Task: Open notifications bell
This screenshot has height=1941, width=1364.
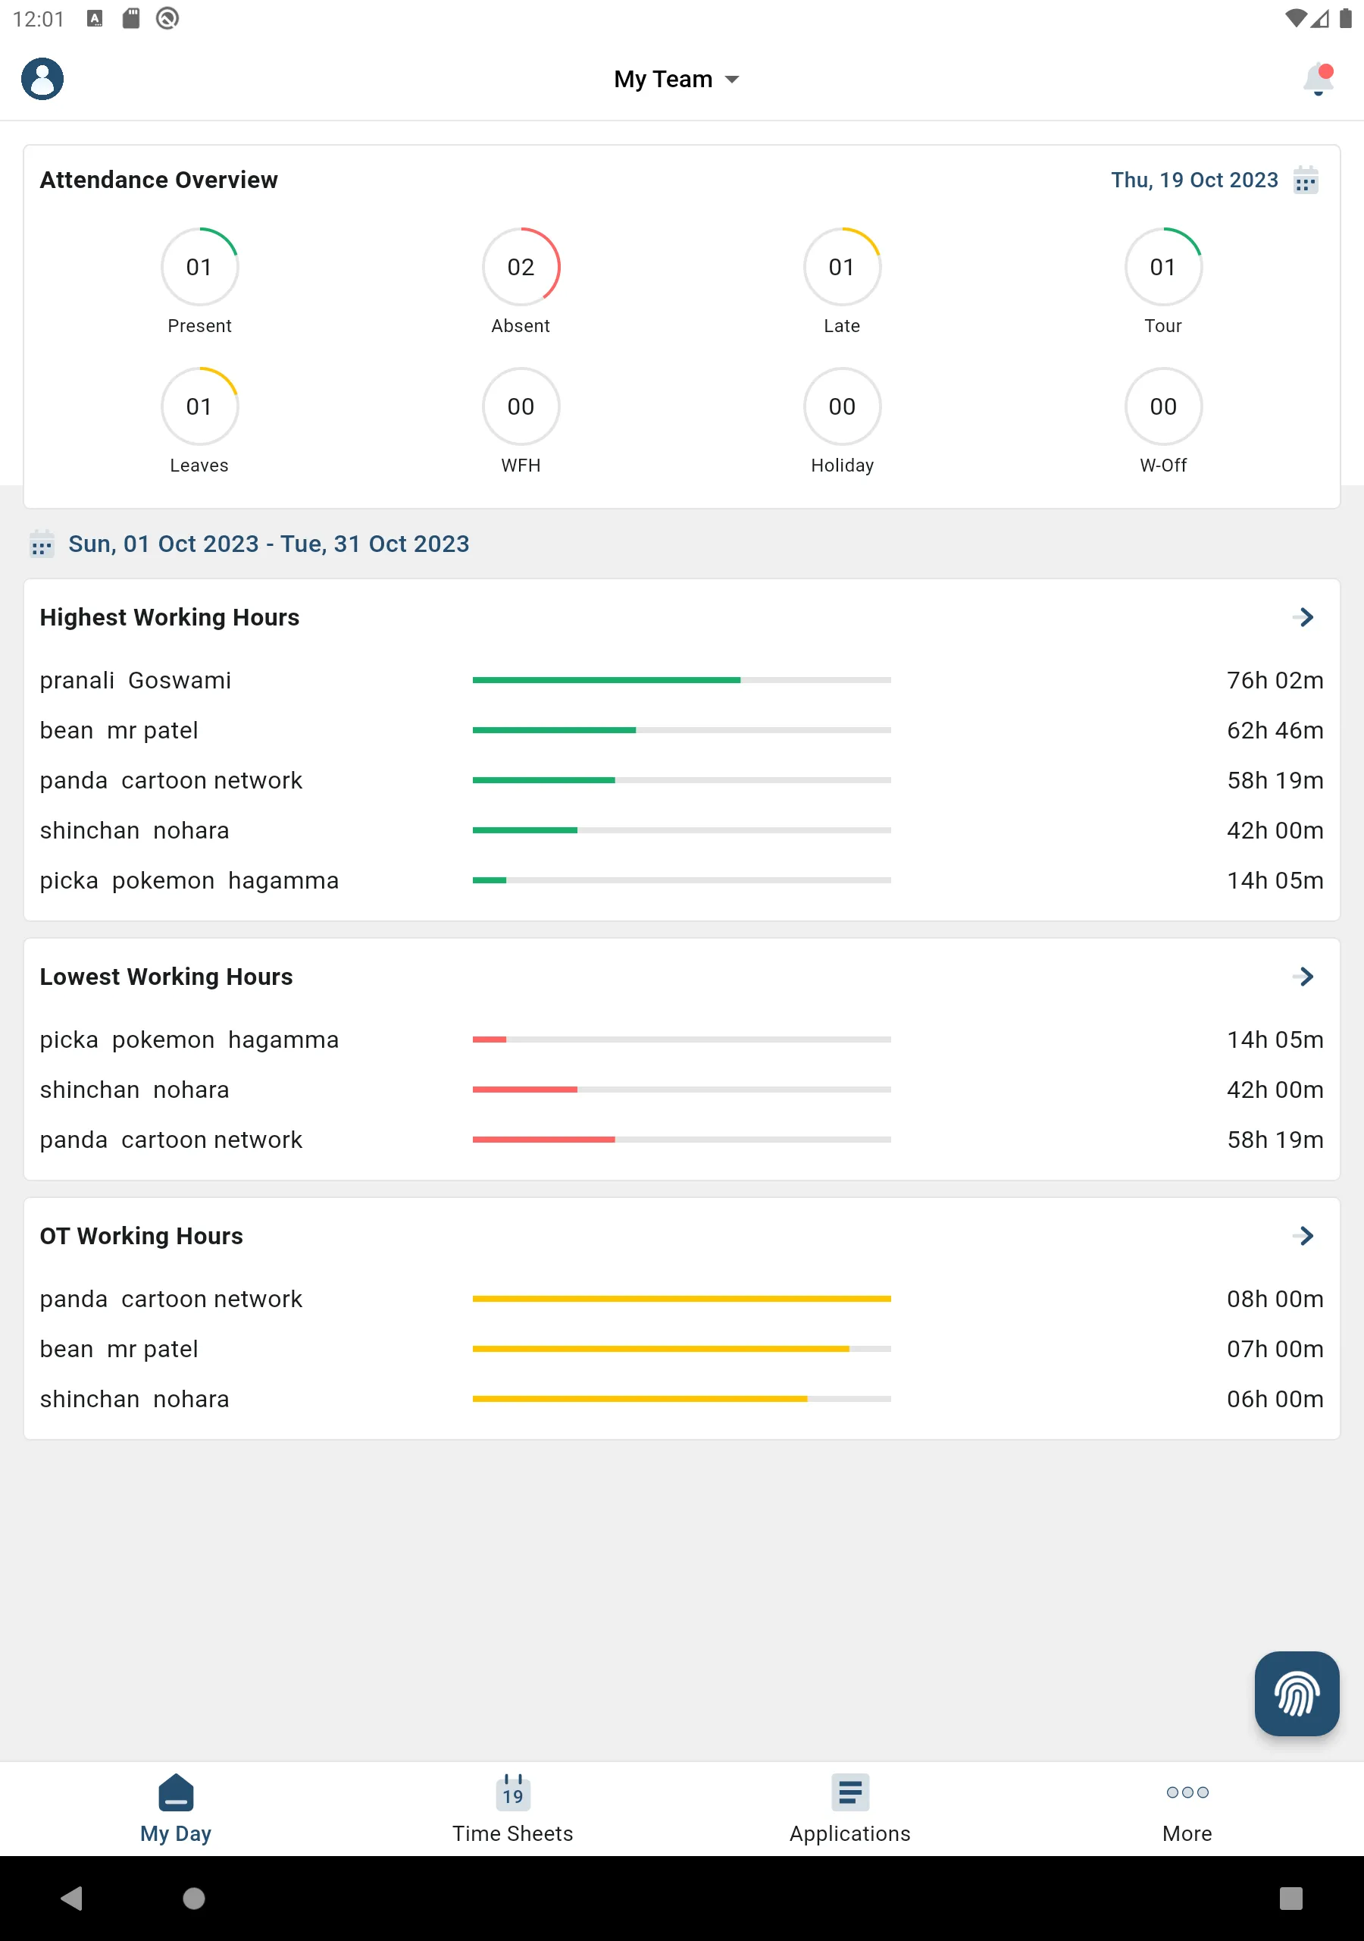Action: 1318,80
